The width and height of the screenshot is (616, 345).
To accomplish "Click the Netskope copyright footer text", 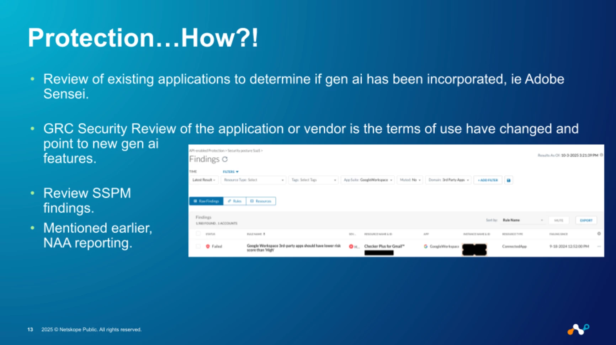I will coord(91,329).
